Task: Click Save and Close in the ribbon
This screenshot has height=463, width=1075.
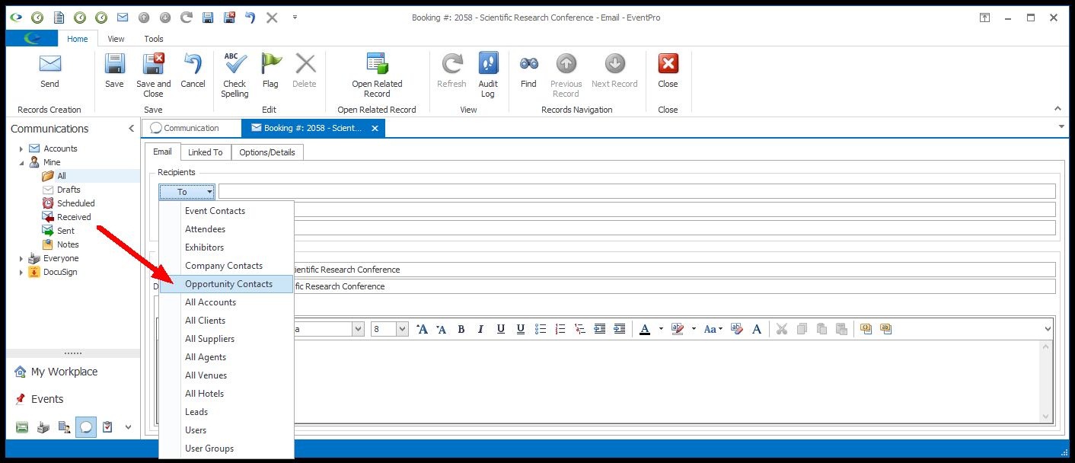Action: (x=154, y=75)
